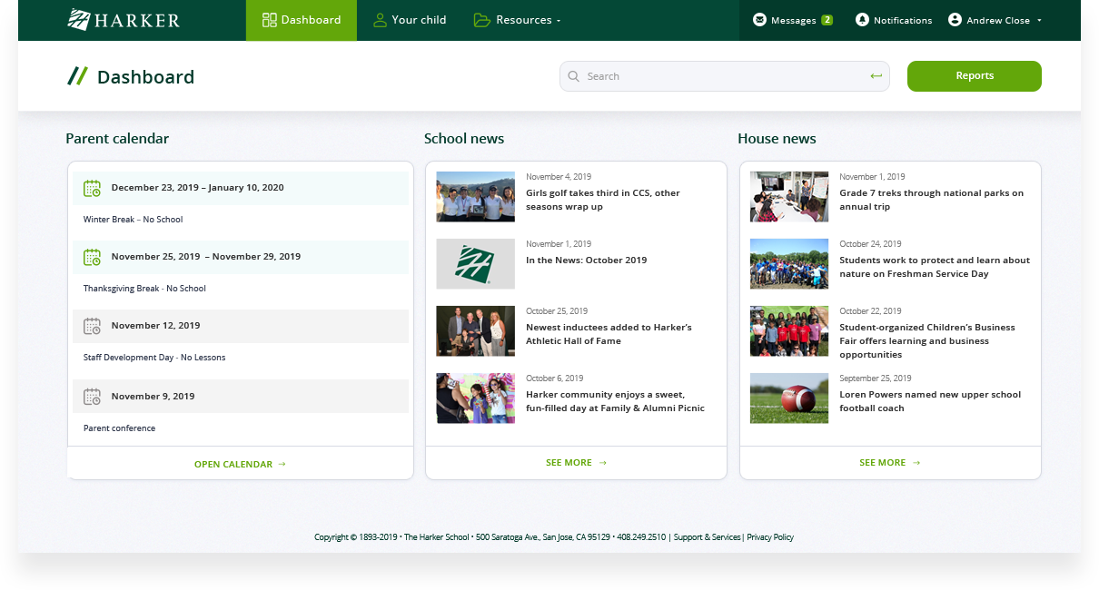
Task: Click The Harker School footer text
Action: (x=437, y=537)
